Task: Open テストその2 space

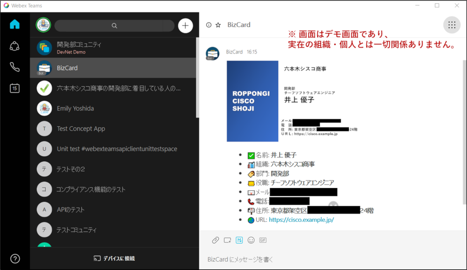Action: pos(113,169)
